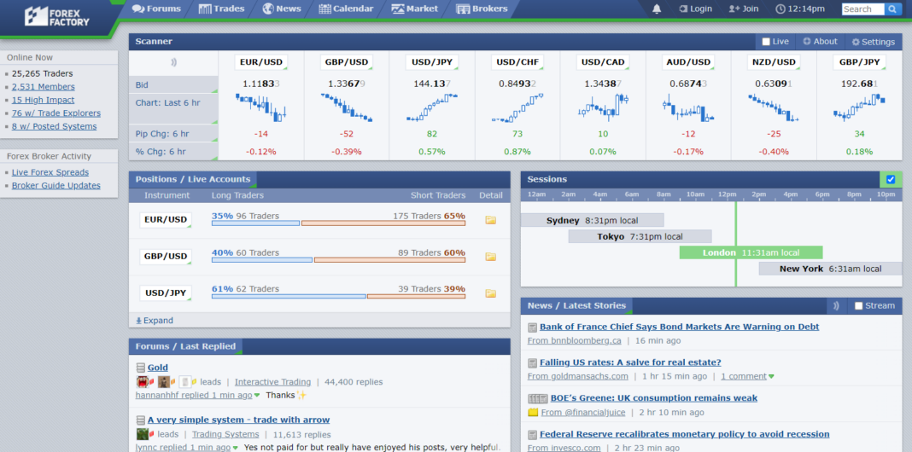Go to the Brokers menu tab
This screenshot has width=912, height=452.
point(482,9)
